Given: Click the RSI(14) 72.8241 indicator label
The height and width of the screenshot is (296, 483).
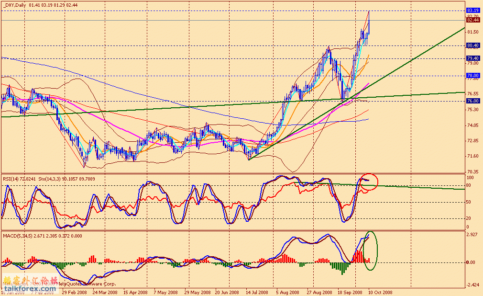Looking at the screenshot, I should [x=20, y=179].
